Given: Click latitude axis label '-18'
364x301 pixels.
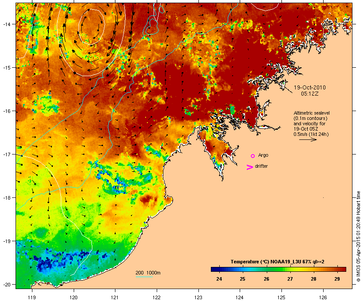Looking at the screenshot, I should 6,197.
